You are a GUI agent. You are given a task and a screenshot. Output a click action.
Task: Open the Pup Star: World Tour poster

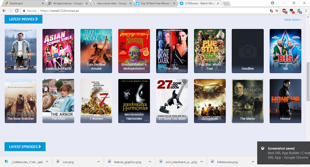210,51
